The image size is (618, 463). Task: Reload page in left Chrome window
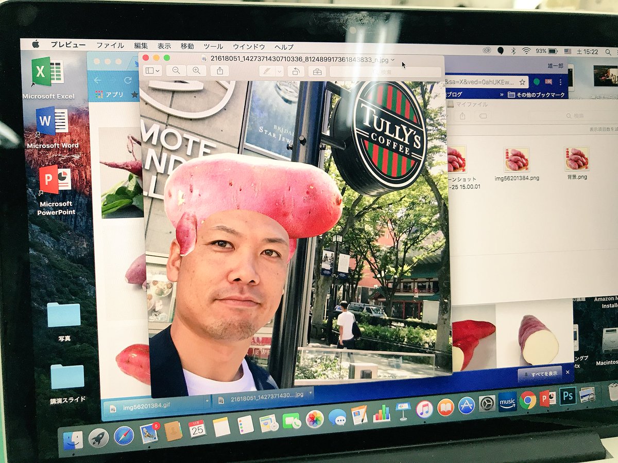click(128, 80)
